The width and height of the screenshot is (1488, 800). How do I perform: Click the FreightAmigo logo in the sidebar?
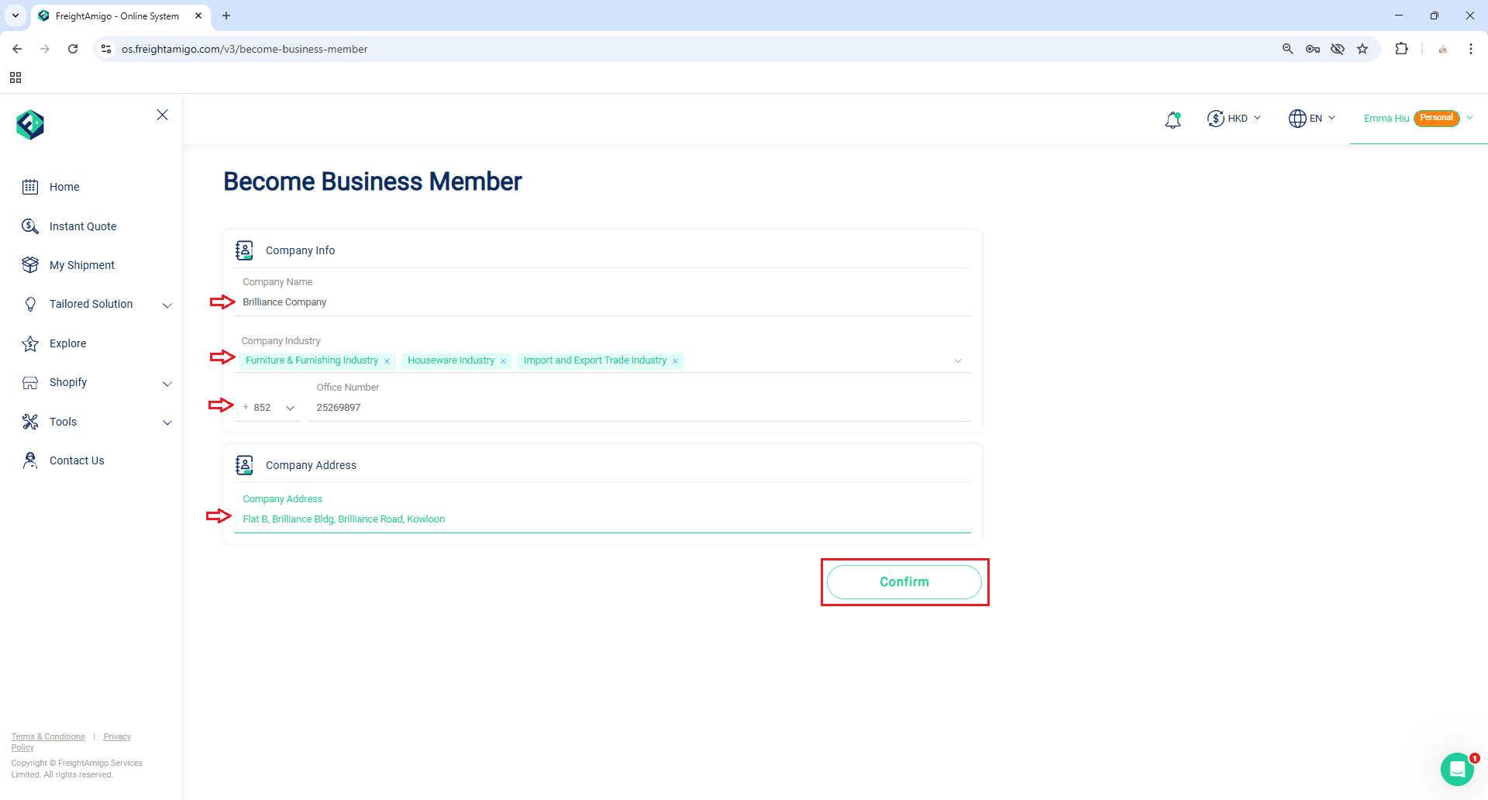point(30,124)
